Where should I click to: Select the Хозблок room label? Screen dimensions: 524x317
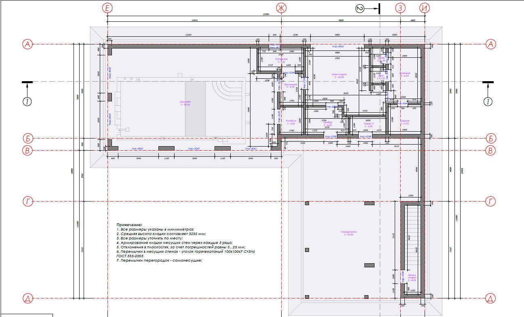click(291, 122)
